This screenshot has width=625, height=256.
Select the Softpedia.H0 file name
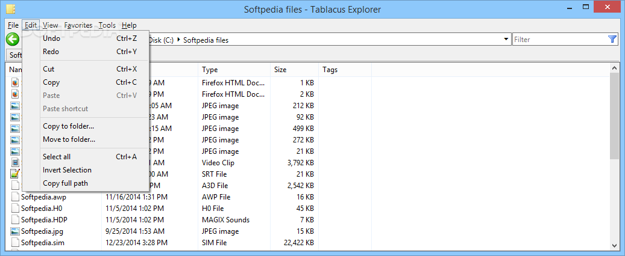click(42, 209)
